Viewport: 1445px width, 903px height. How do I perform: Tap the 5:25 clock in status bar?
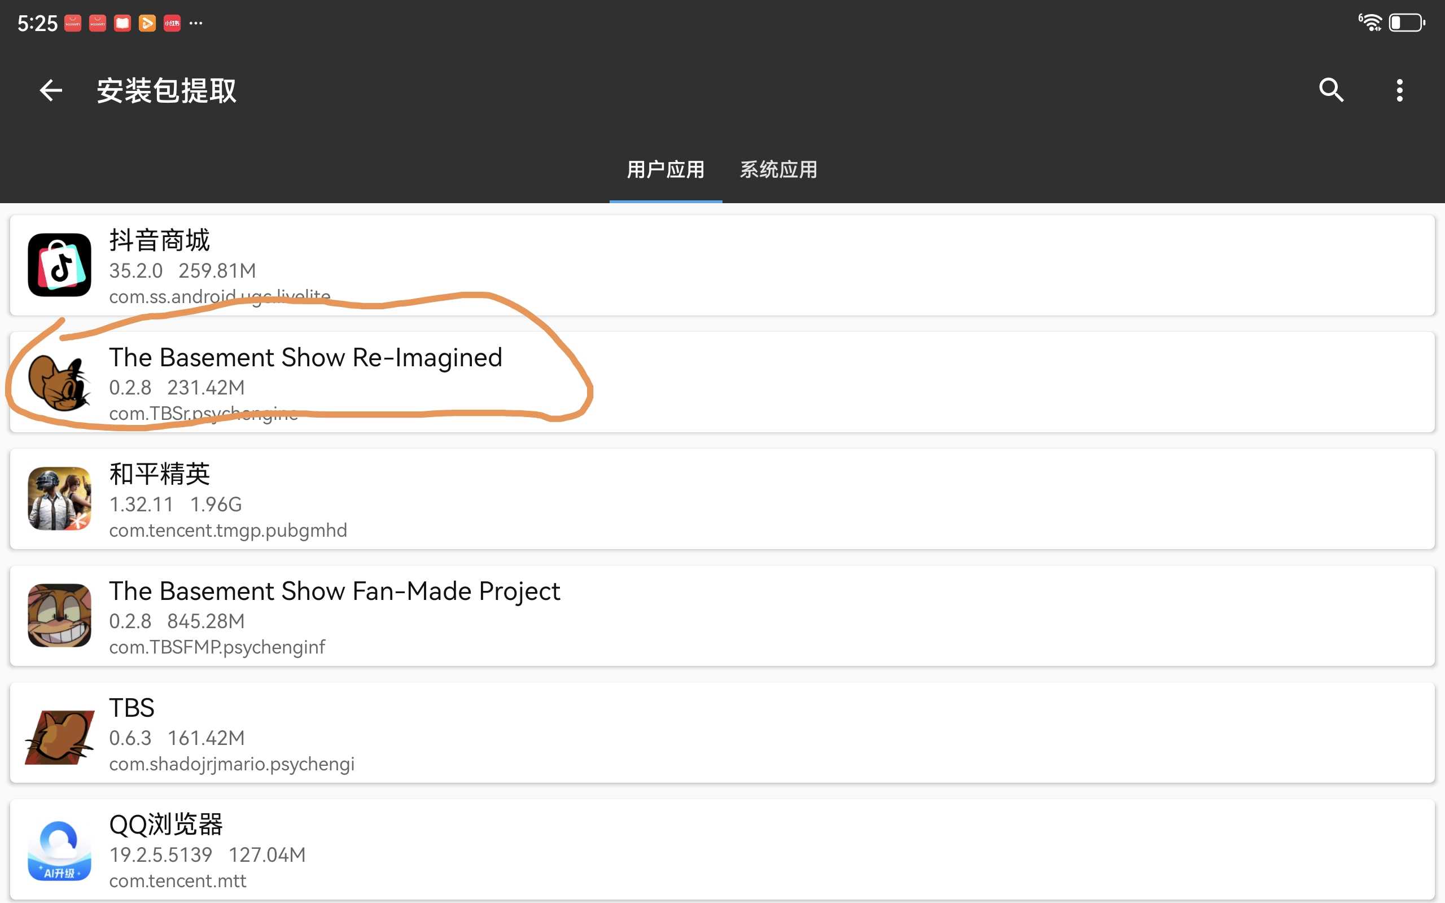tap(37, 23)
